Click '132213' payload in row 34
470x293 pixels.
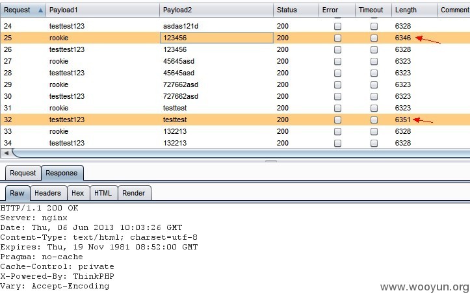click(x=175, y=143)
